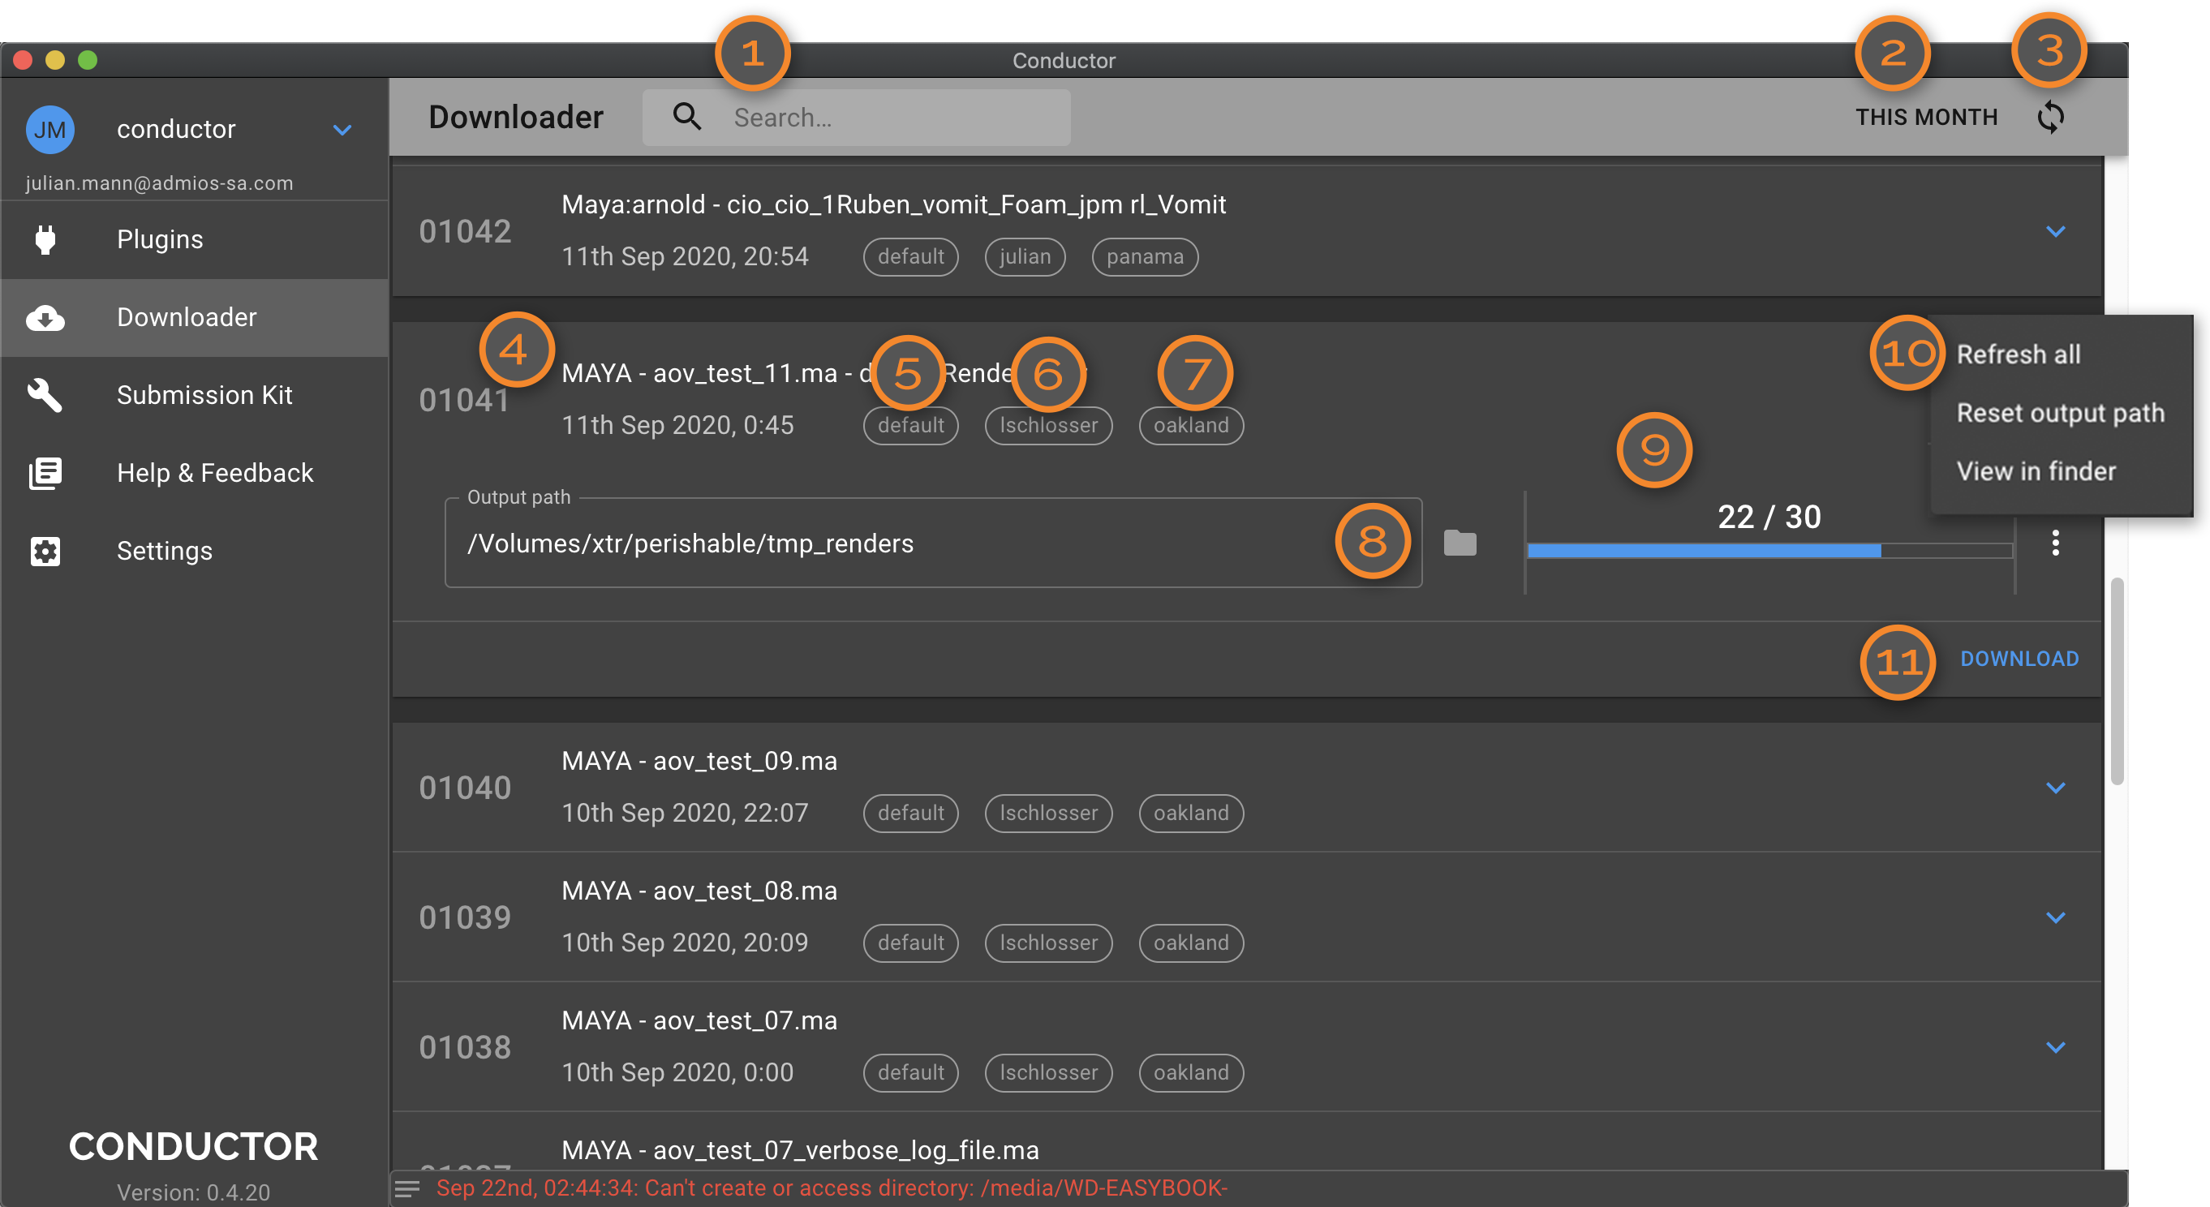Screen dimensions: 2210x1207
Task: Click the default tag on job 01038
Action: click(x=910, y=1072)
